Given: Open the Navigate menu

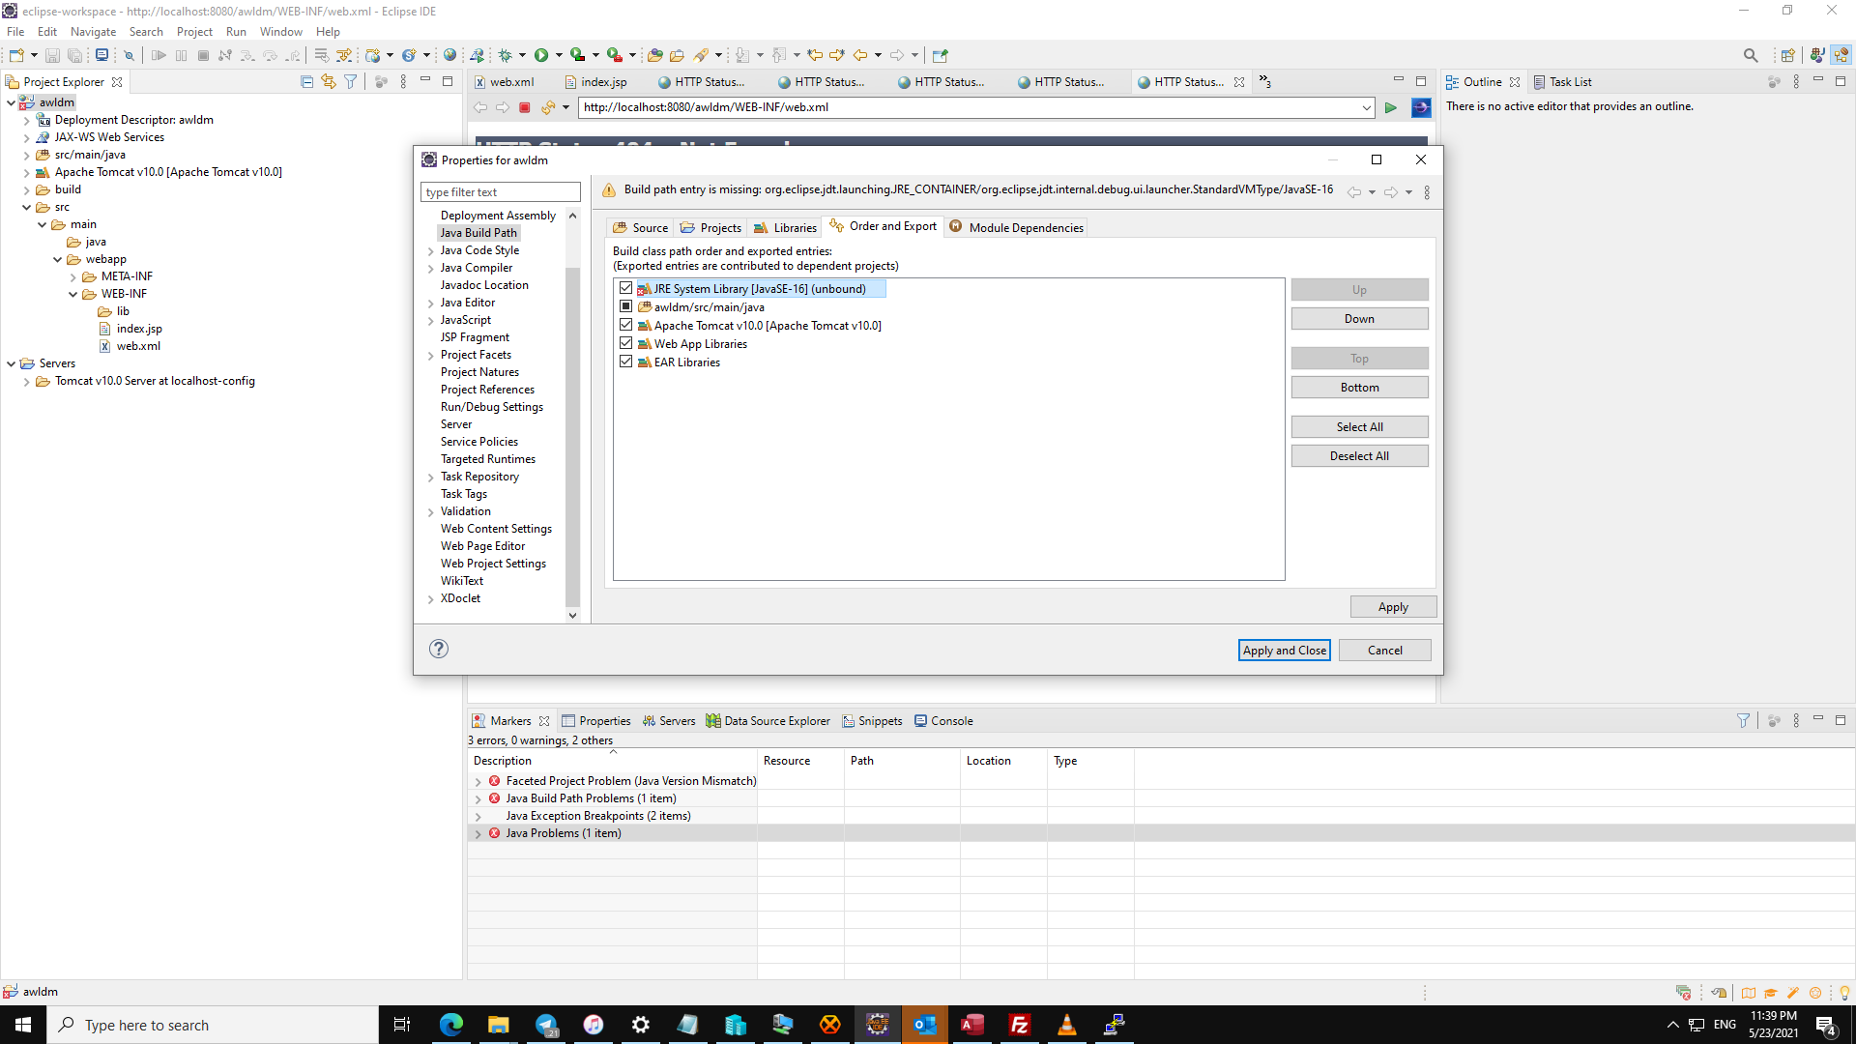Looking at the screenshot, I should point(93,31).
